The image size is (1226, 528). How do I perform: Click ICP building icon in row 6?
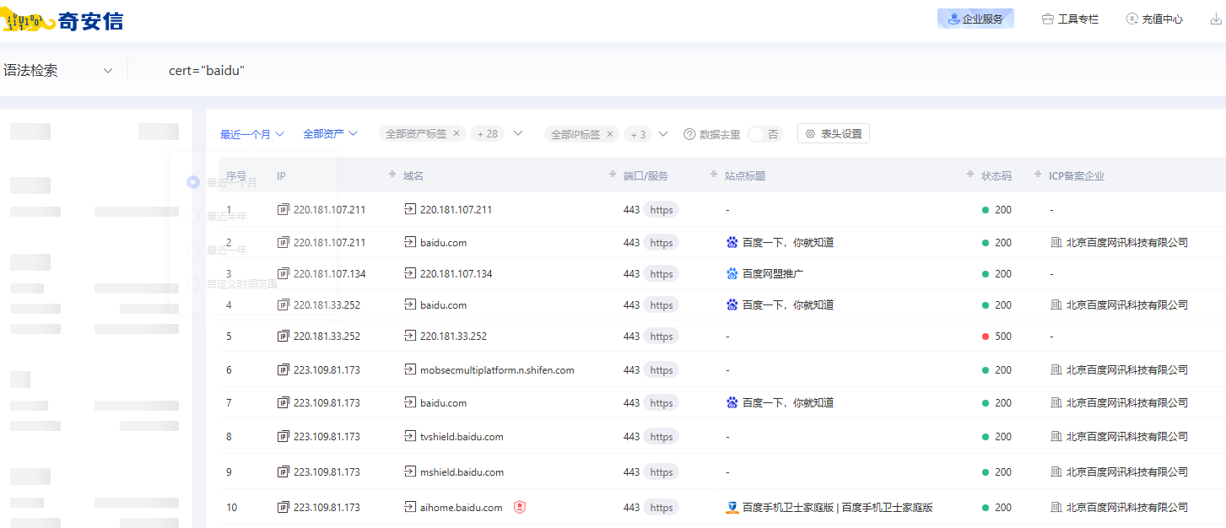click(1056, 369)
